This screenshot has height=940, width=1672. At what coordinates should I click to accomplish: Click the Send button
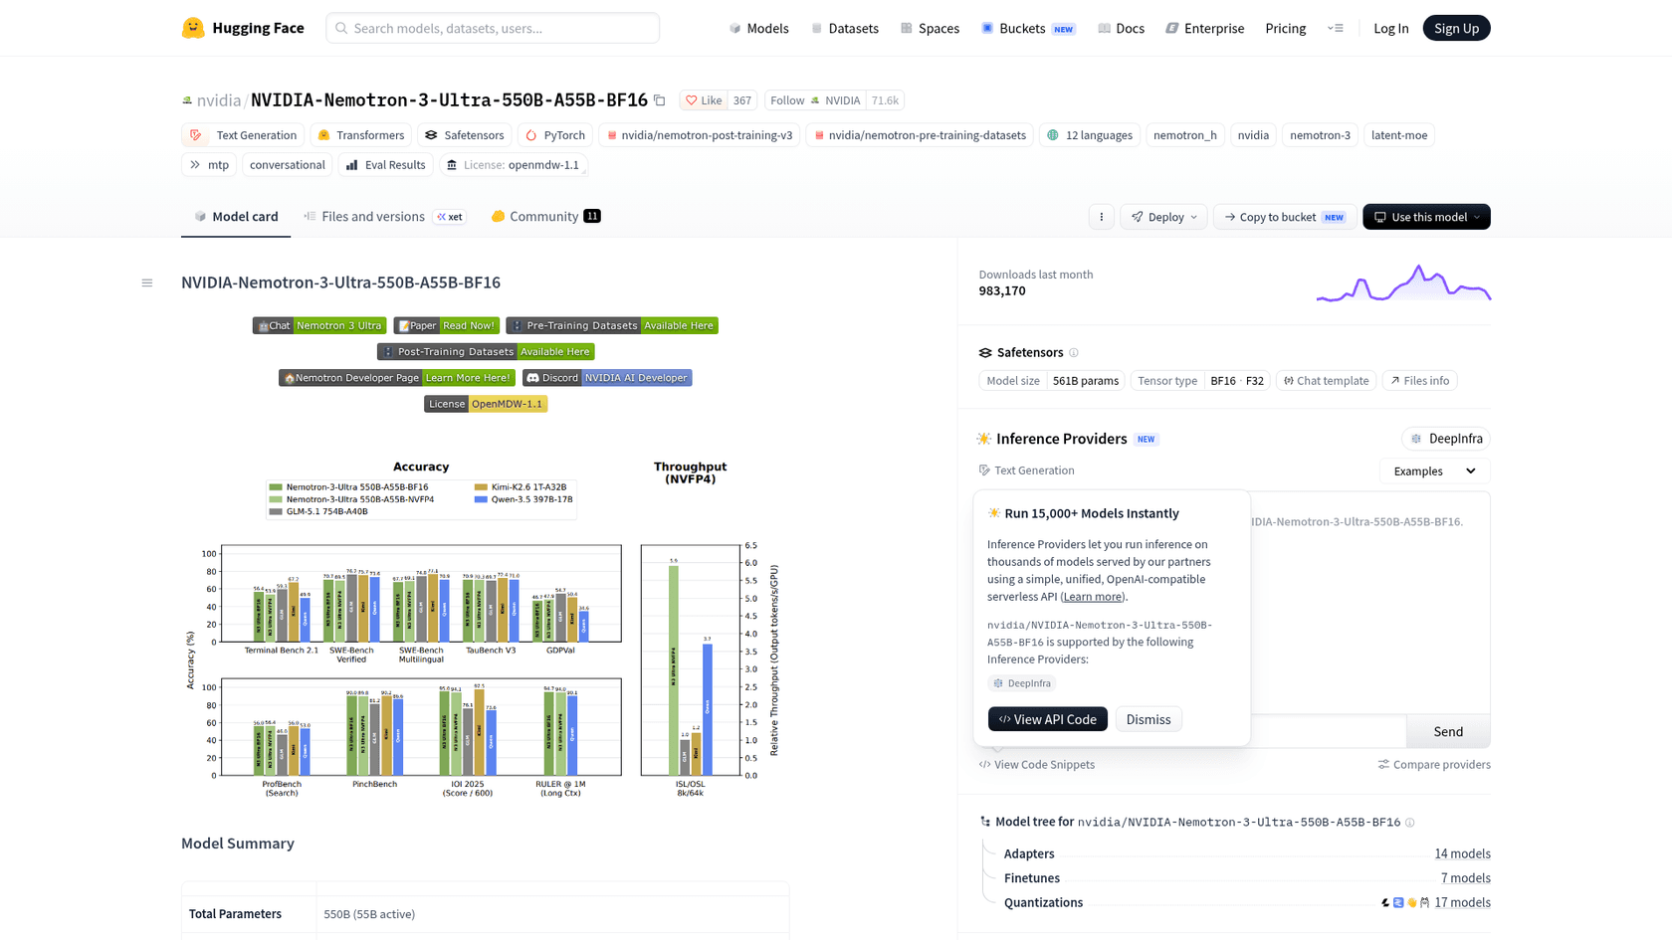pyautogui.click(x=1448, y=731)
